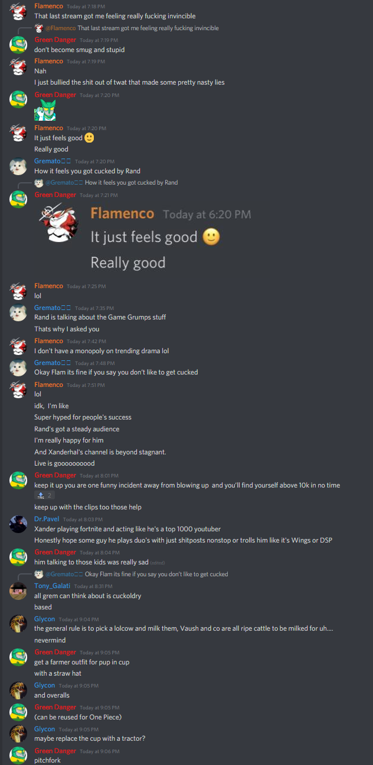Click Green Danger username on pitchfork message

tap(55, 751)
